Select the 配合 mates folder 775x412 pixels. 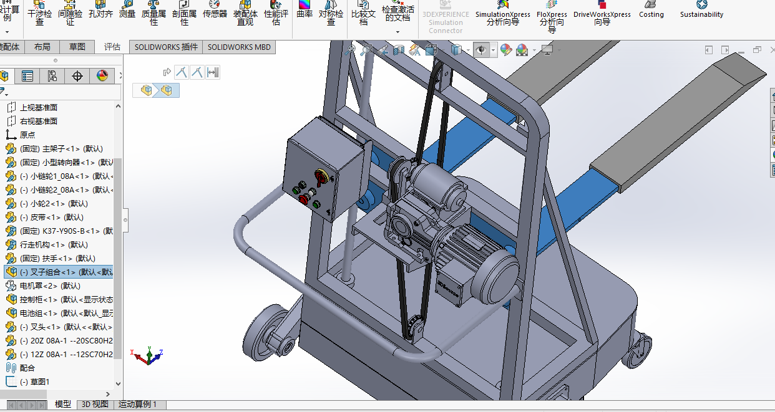[27, 368]
